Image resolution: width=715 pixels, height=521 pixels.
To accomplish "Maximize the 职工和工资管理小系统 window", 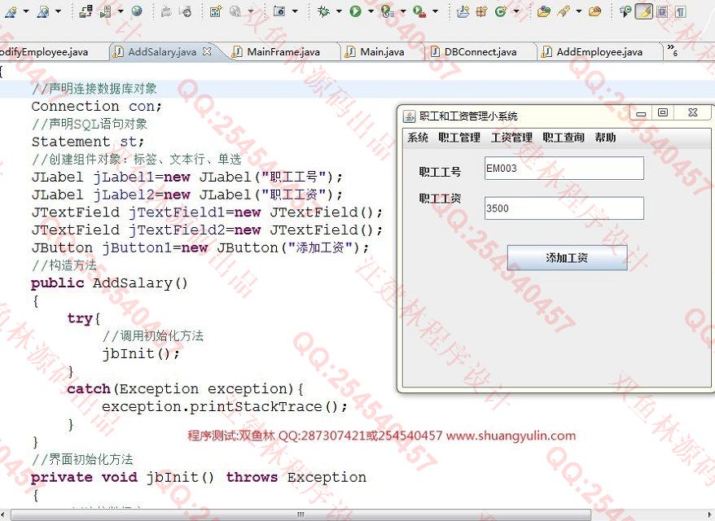I will click(663, 112).
